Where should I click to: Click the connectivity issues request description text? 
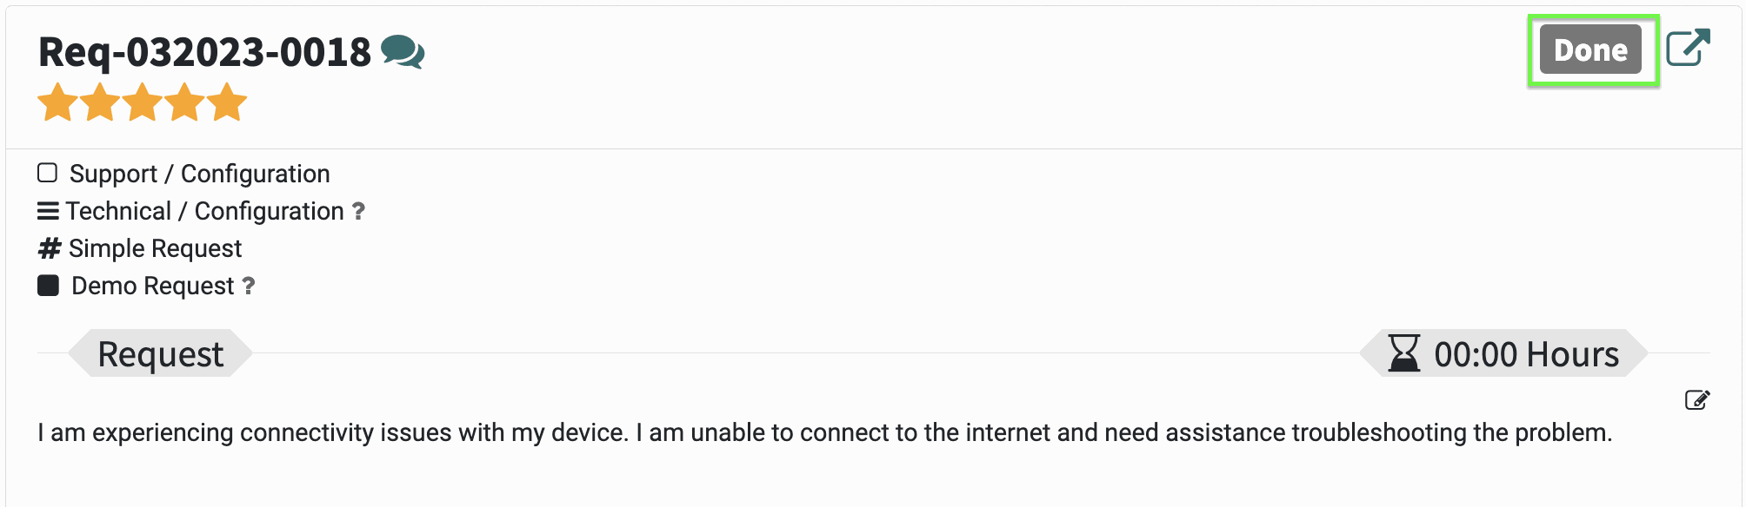click(x=824, y=432)
